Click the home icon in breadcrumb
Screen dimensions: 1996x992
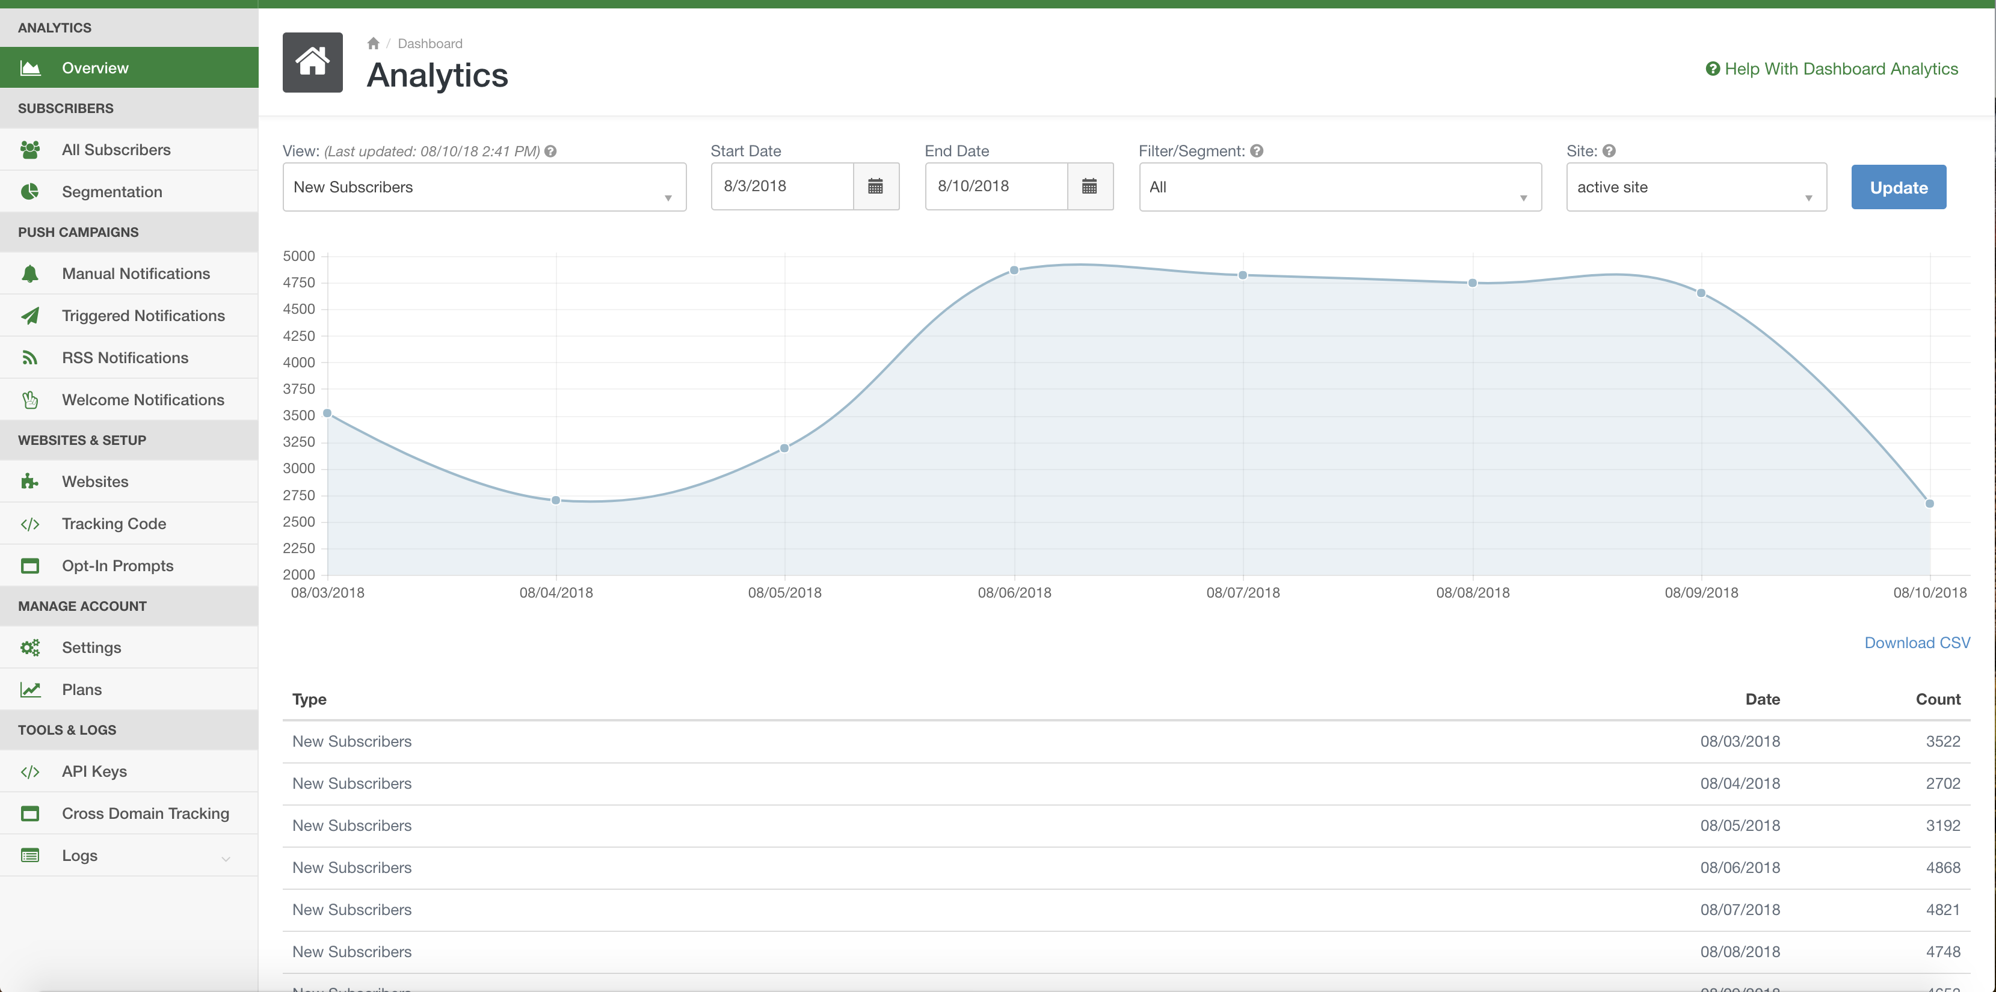pyautogui.click(x=373, y=43)
